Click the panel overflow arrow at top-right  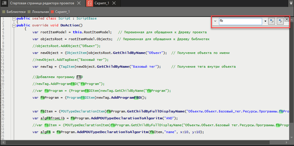(291, 3)
